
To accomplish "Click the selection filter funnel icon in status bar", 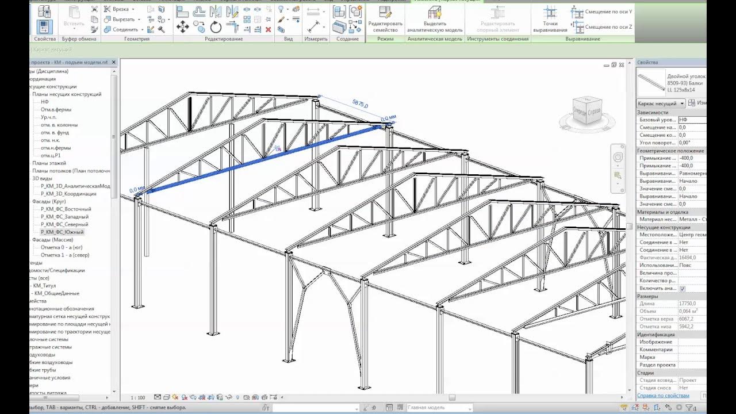I will pos(689,408).
